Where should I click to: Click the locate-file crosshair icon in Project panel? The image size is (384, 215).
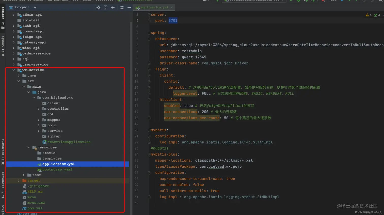(x=98, y=8)
